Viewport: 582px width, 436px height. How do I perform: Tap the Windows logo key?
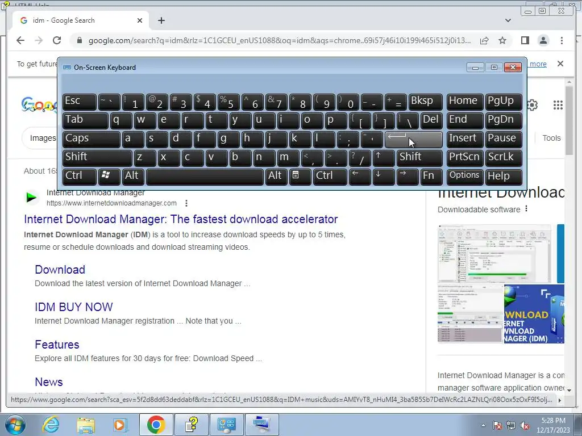click(109, 177)
